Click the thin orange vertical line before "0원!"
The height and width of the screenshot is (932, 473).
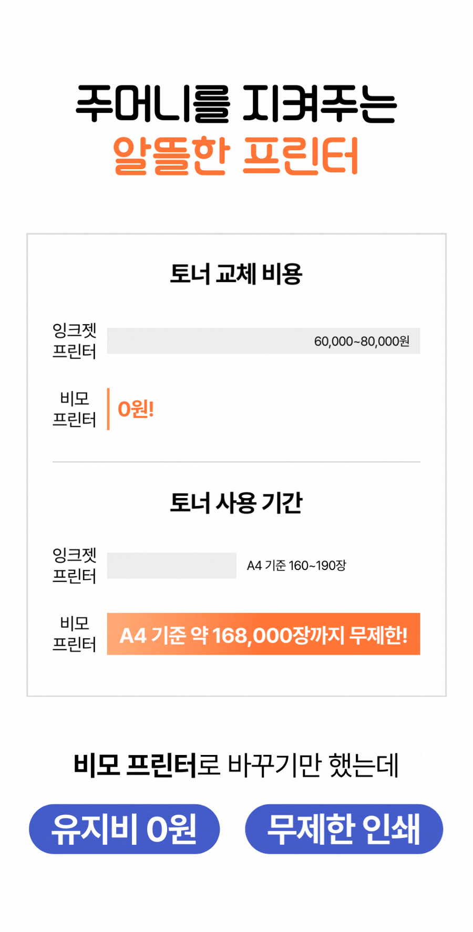[108, 409]
